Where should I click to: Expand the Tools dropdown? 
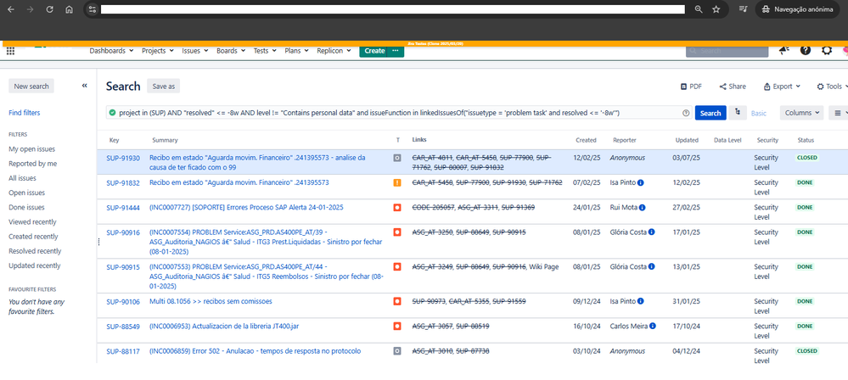[832, 87]
